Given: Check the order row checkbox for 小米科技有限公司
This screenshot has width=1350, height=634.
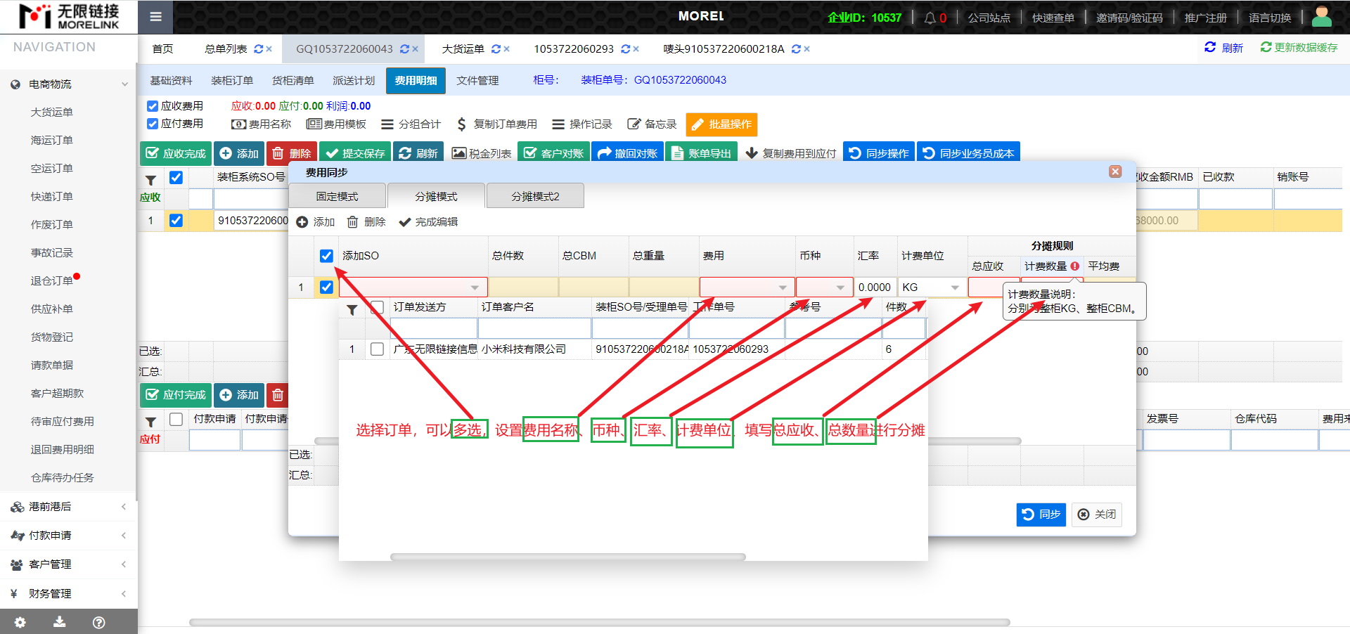Looking at the screenshot, I should pos(378,349).
